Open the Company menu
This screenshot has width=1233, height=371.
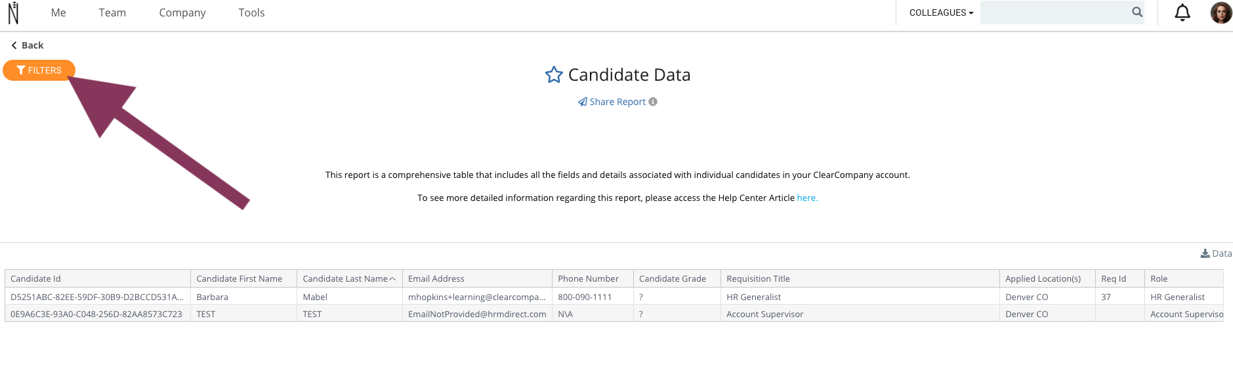coord(182,12)
